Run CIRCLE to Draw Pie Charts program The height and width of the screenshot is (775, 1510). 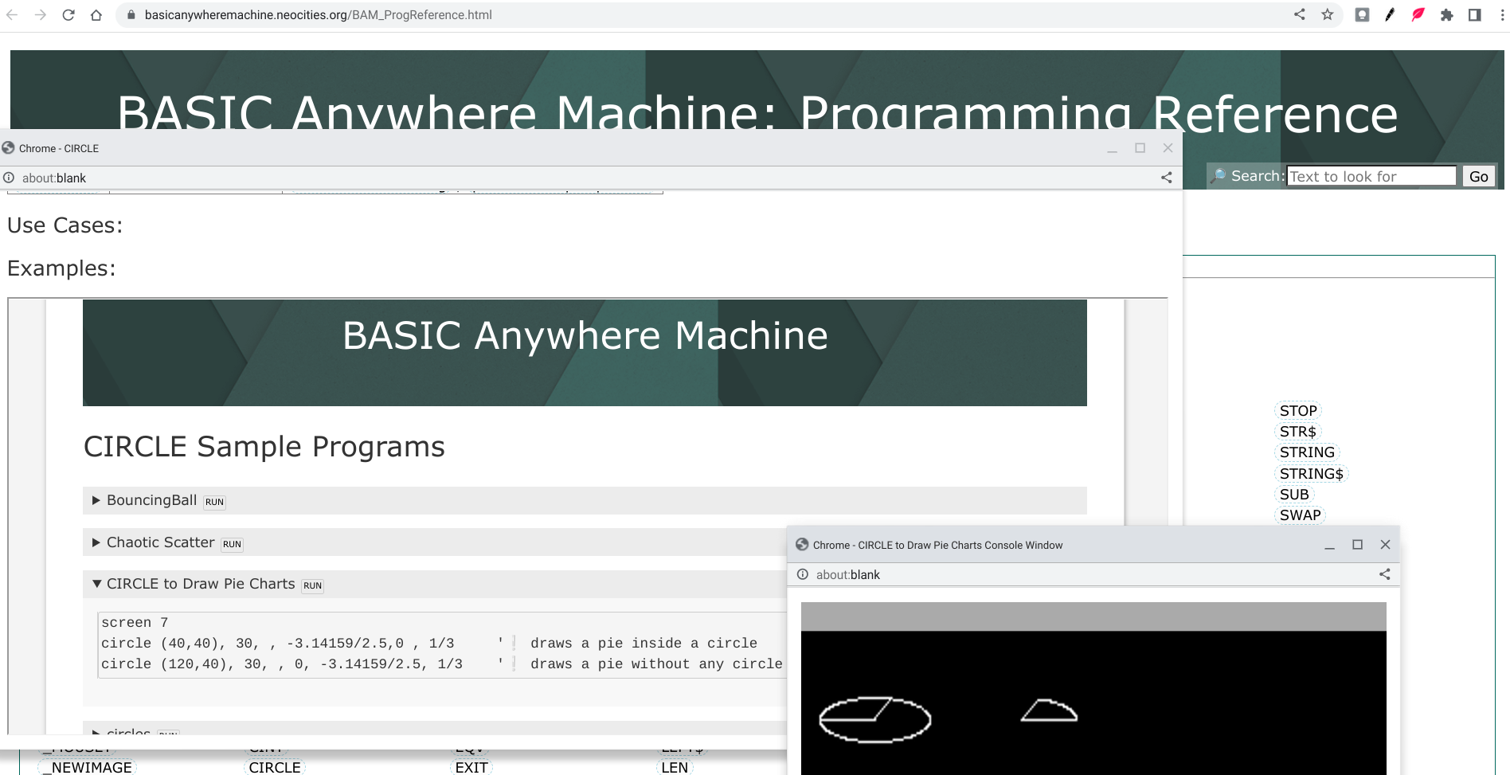coord(313,585)
